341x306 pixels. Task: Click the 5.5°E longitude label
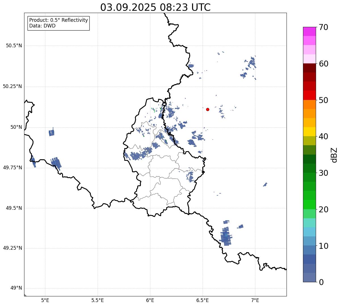[98, 300]
